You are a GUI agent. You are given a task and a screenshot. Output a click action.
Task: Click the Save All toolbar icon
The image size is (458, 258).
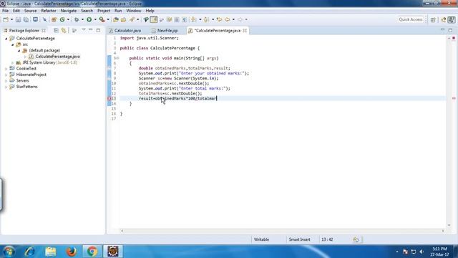(26, 19)
